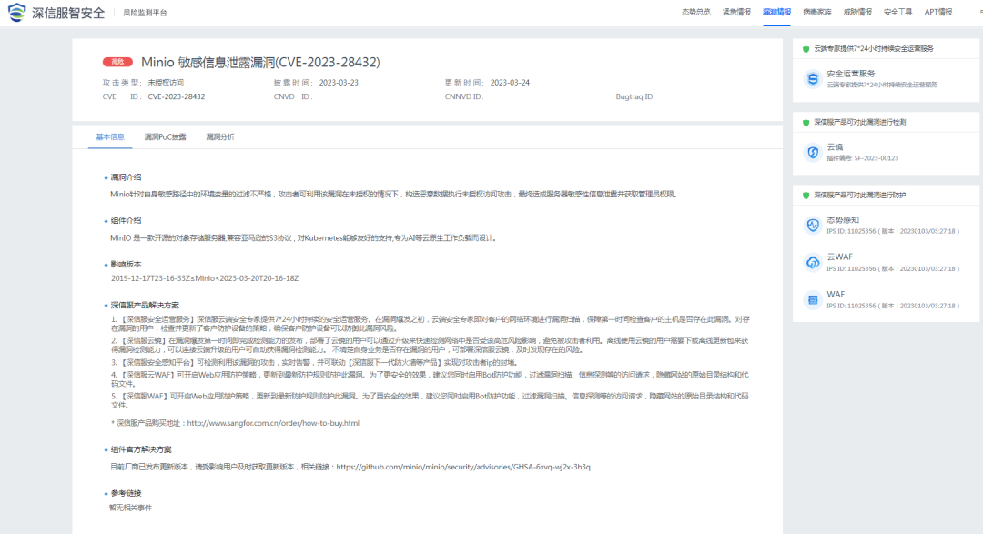Click the CVE ID value CVE-2023-28432
The width and height of the screenshot is (983, 534).
[x=177, y=96]
